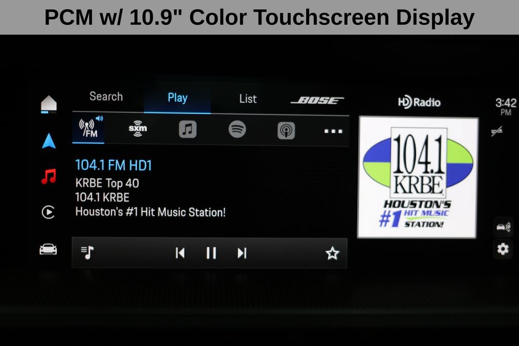Tap the HD Radio logo
Image resolution: width=519 pixels, height=346 pixels.
pos(419,102)
